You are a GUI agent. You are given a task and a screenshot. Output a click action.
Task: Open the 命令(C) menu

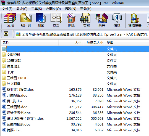22,9
